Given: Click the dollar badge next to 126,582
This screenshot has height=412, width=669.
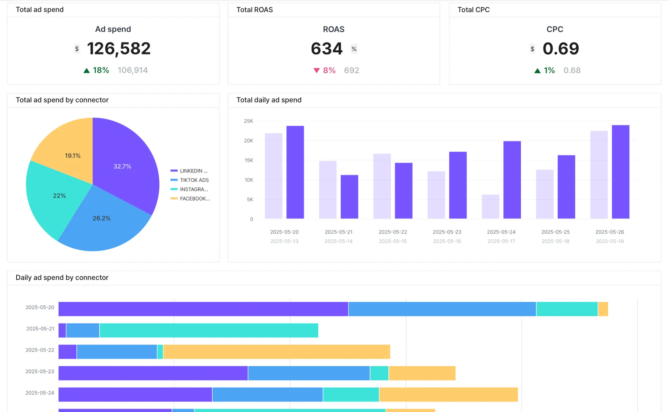Looking at the screenshot, I should pyautogui.click(x=77, y=49).
